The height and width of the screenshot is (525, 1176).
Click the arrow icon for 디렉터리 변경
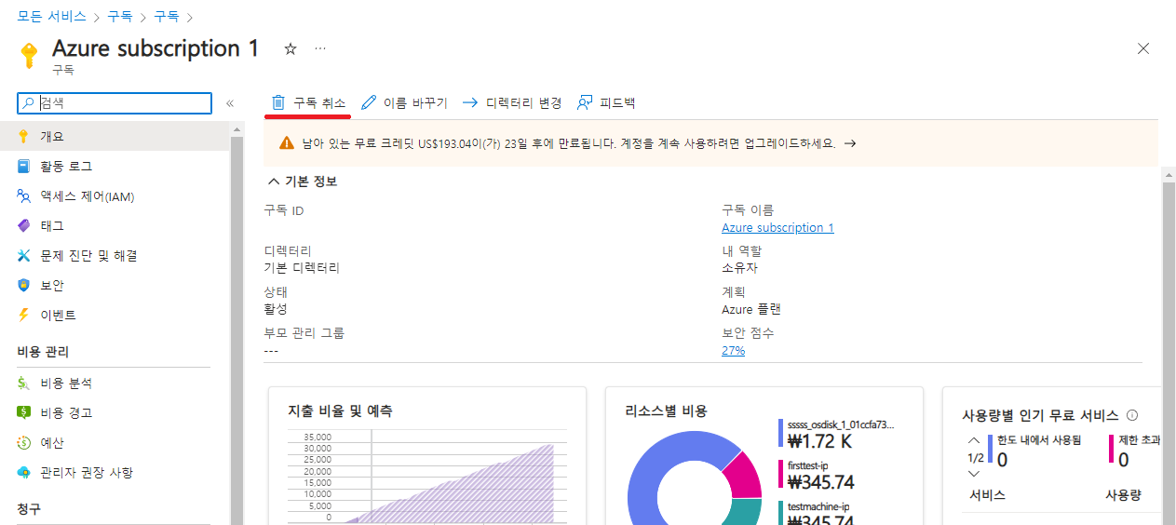[x=470, y=102]
